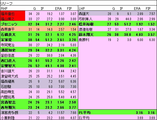The height and width of the screenshot is (120, 157).
Task: Select 吉川雄大's ERA value 1.44
Action: [x=61, y=71]
